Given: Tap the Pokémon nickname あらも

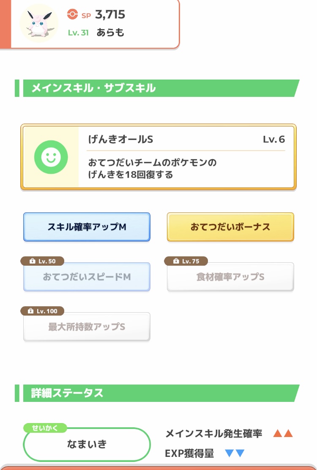Looking at the screenshot, I should pos(110,33).
